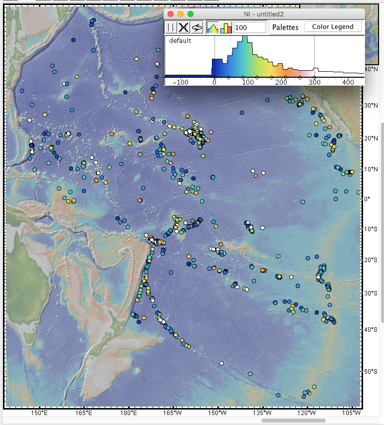Select the diamond color stop at 0

coord(214,78)
